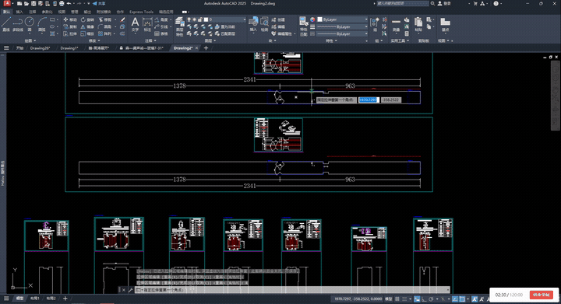Screen dimensions: 561x304
Task: Open the ByLayer lineweight dropdown
Action: click(366, 26)
